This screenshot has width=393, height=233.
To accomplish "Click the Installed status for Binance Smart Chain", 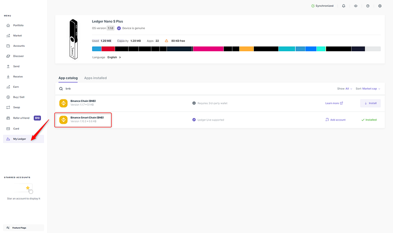I will 369,120.
